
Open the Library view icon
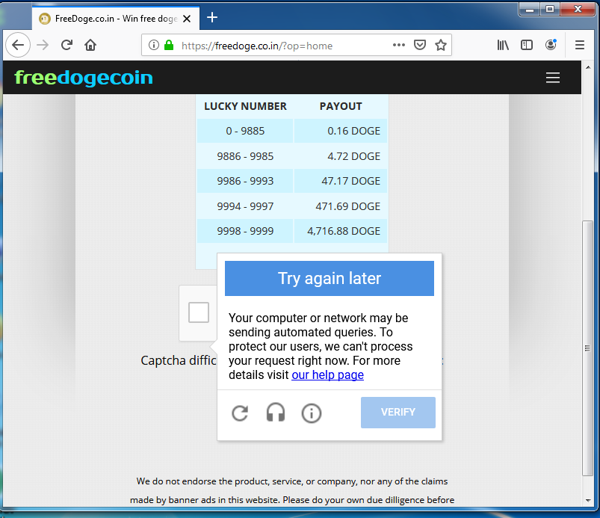click(503, 45)
